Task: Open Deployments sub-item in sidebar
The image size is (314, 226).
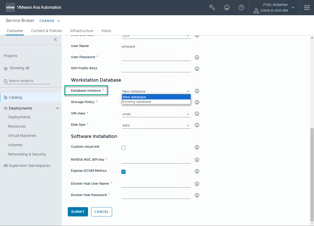Action: coord(19,117)
